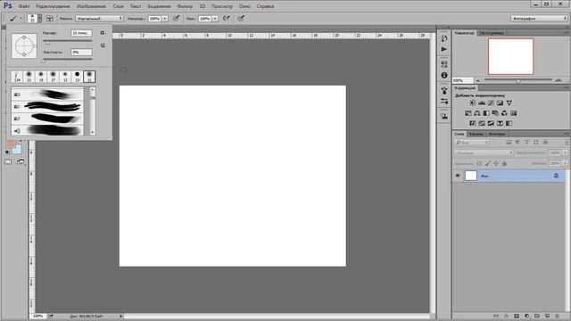Click the Brush tool preset icon
The height and width of the screenshot is (321, 571).
pos(13,18)
